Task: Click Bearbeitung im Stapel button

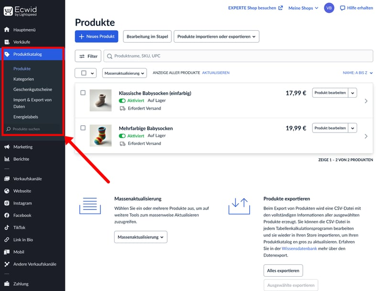Action: pyautogui.click(x=147, y=36)
